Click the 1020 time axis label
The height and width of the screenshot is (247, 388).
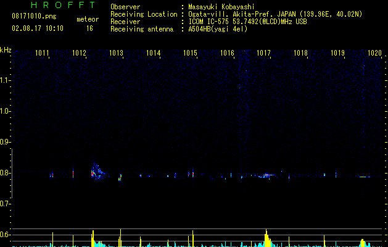374,53
